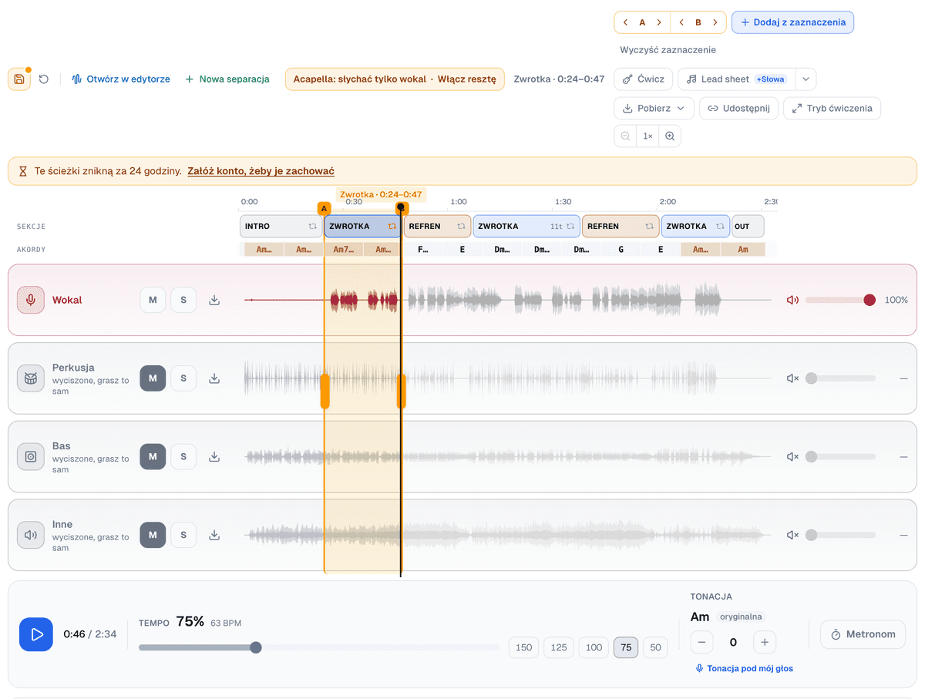Image resolution: width=925 pixels, height=699 pixels.
Task: Solo the Perkusja track
Action: [x=183, y=378]
